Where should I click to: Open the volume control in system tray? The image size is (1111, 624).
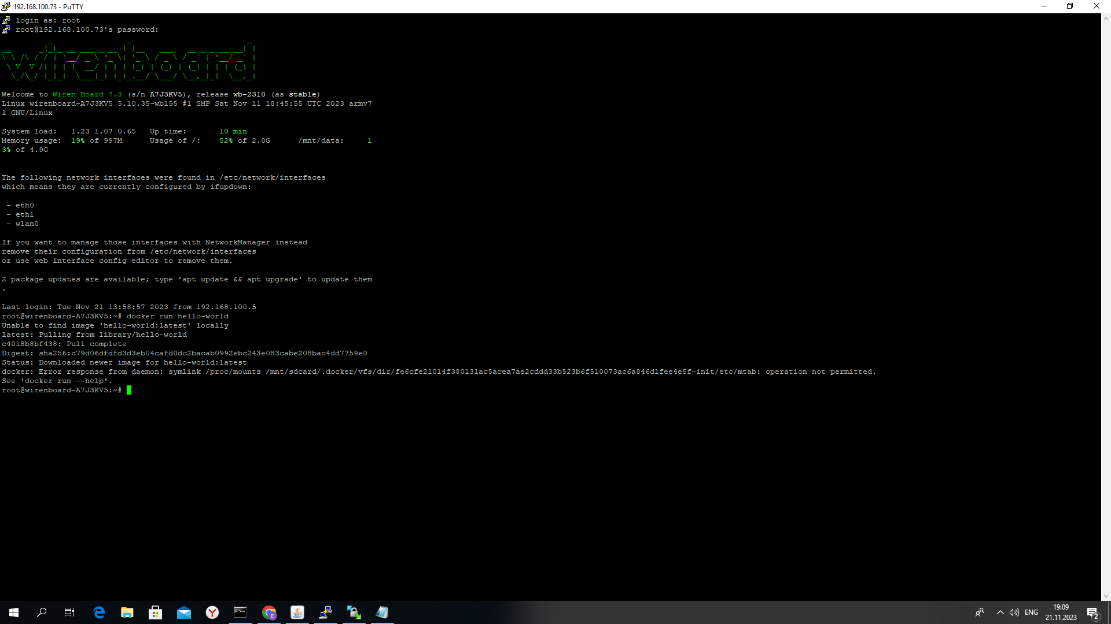click(x=1014, y=612)
